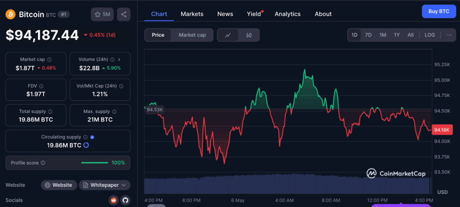This screenshot has height=207, width=460.
Task: Switch to candlestick chart icon
Action: [x=249, y=35]
